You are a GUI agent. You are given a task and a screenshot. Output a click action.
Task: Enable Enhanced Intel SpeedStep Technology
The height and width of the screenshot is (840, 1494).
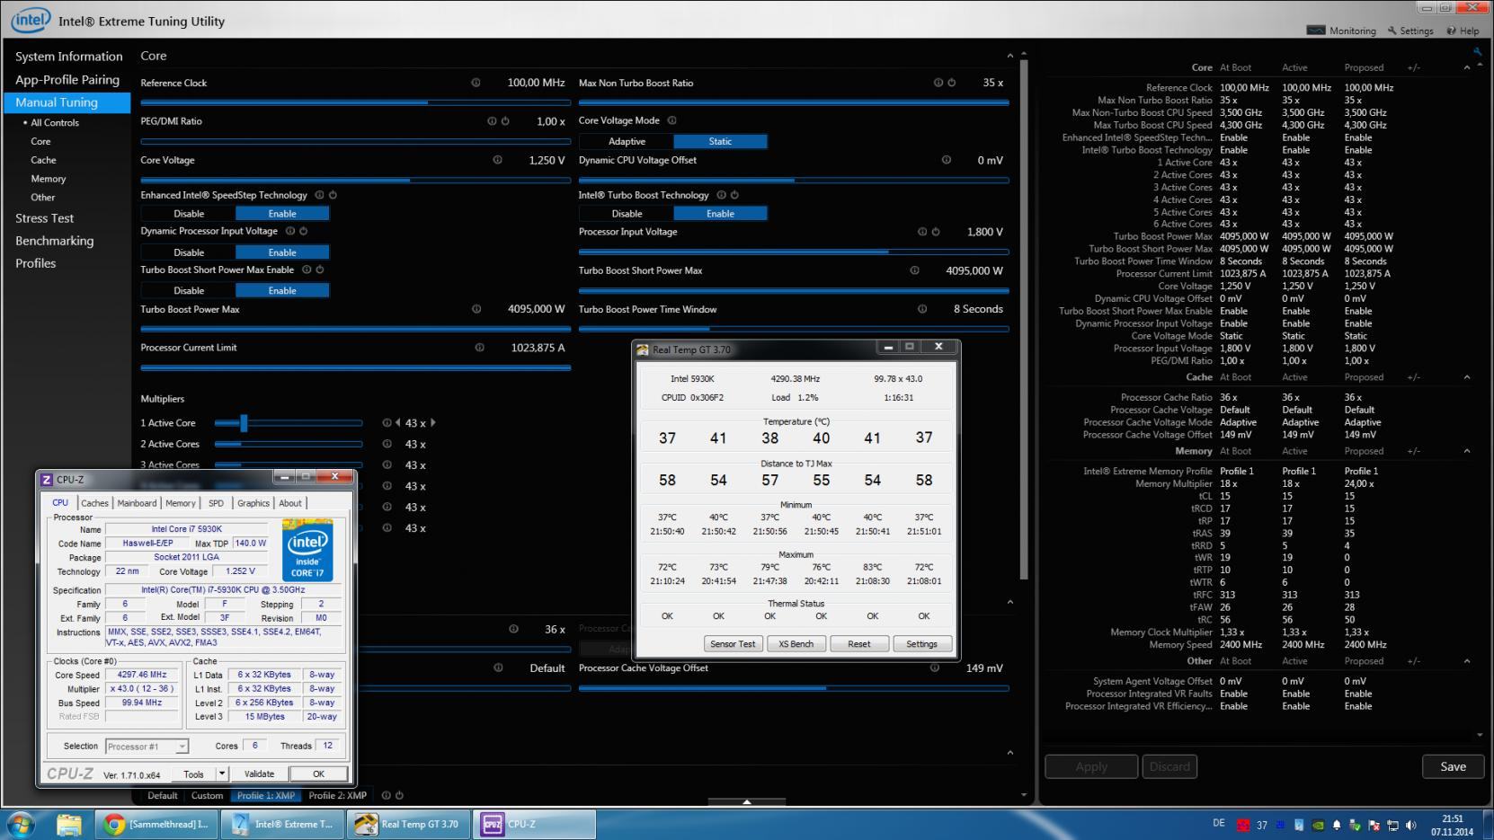click(282, 214)
